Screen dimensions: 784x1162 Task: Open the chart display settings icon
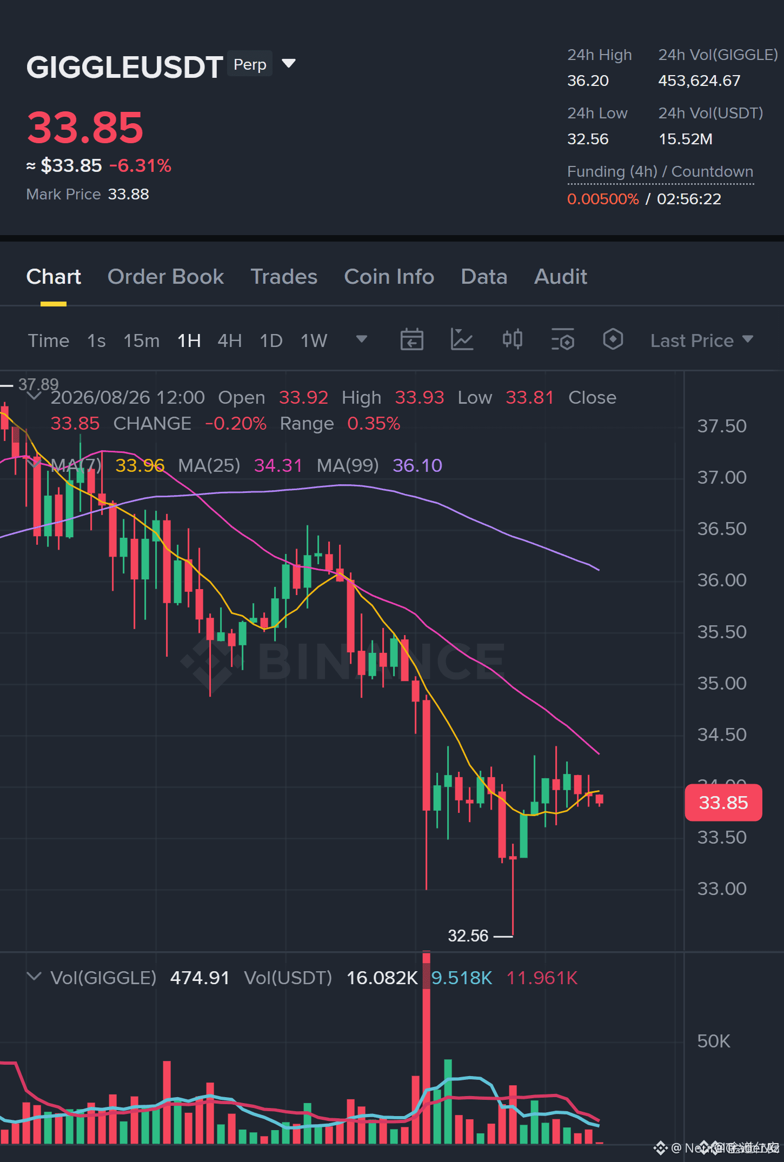coord(563,339)
